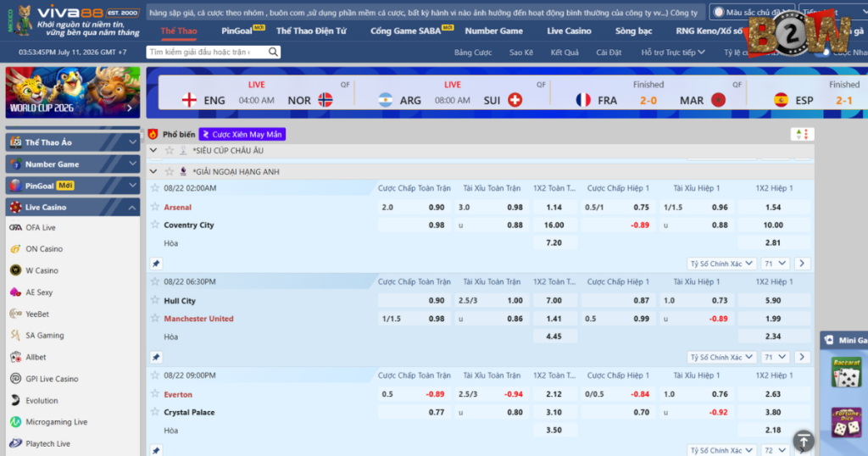Open Playtech Live icon

coord(15,443)
